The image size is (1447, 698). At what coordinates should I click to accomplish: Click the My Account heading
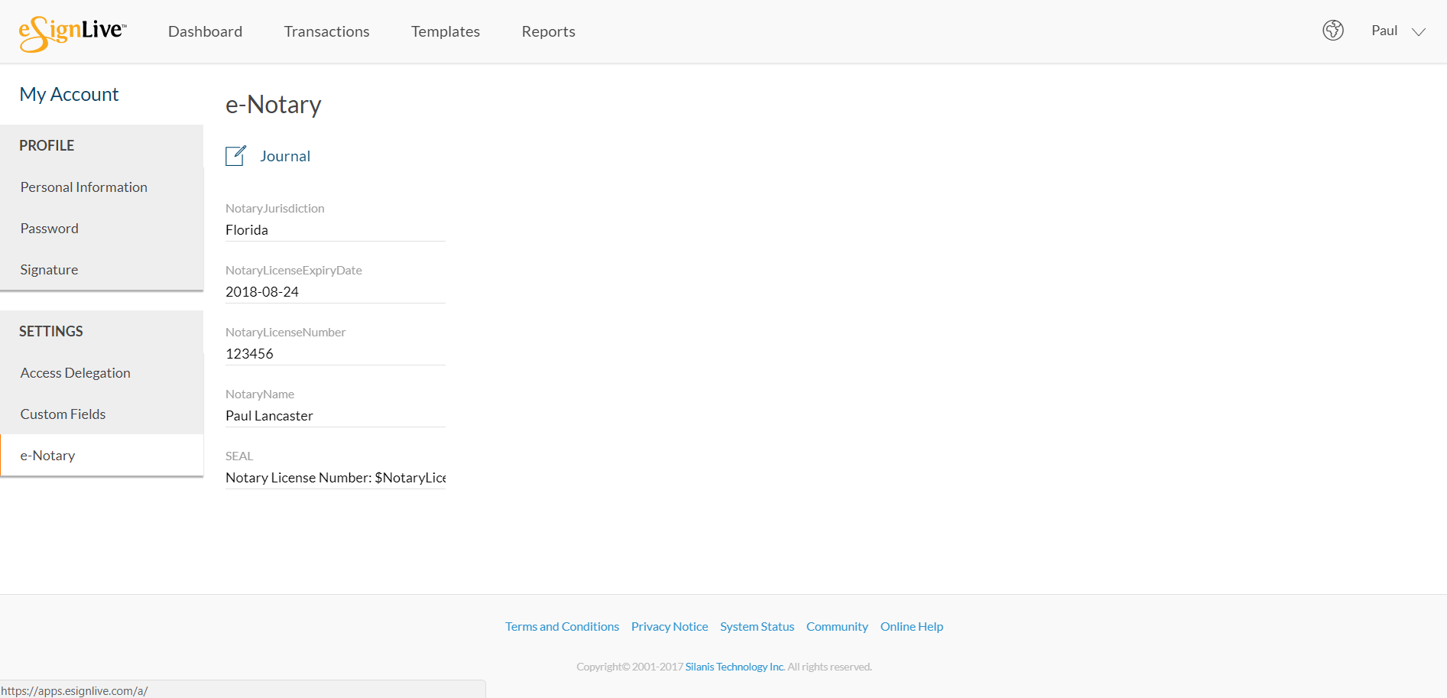click(69, 94)
